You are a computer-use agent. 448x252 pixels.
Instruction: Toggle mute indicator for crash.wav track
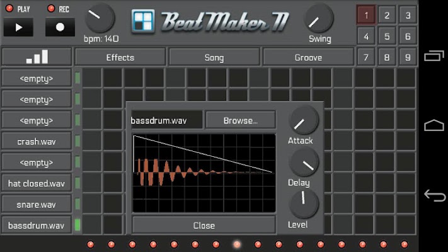[x=78, y=141]
